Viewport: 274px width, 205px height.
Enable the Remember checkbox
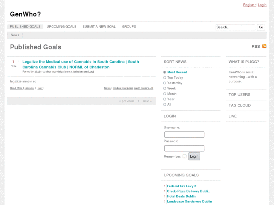[x=184, y=156]
